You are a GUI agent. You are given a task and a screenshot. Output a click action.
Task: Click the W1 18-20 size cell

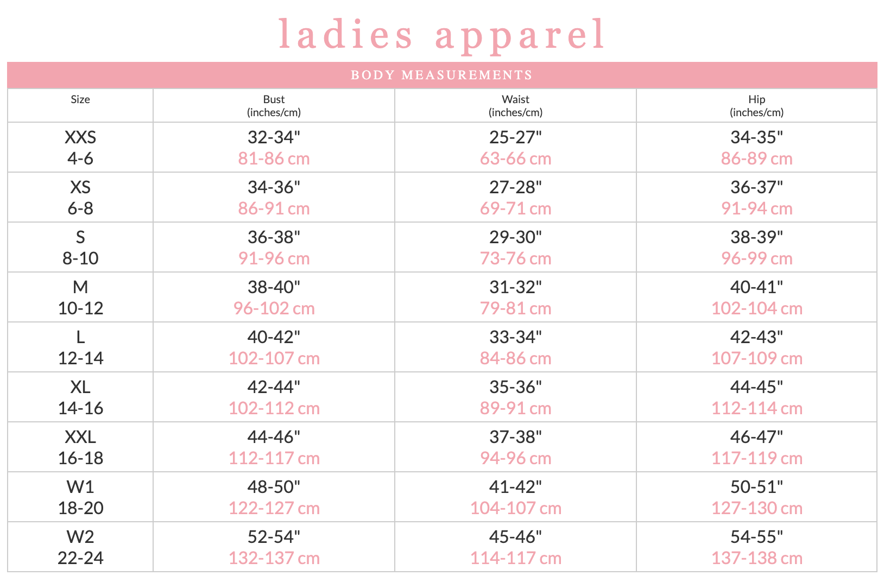(80, 497)
